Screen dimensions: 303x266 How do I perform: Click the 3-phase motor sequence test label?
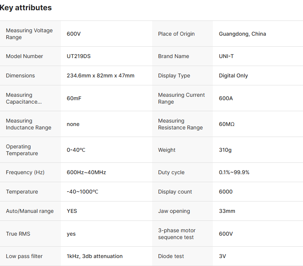[x=177, y=234]
